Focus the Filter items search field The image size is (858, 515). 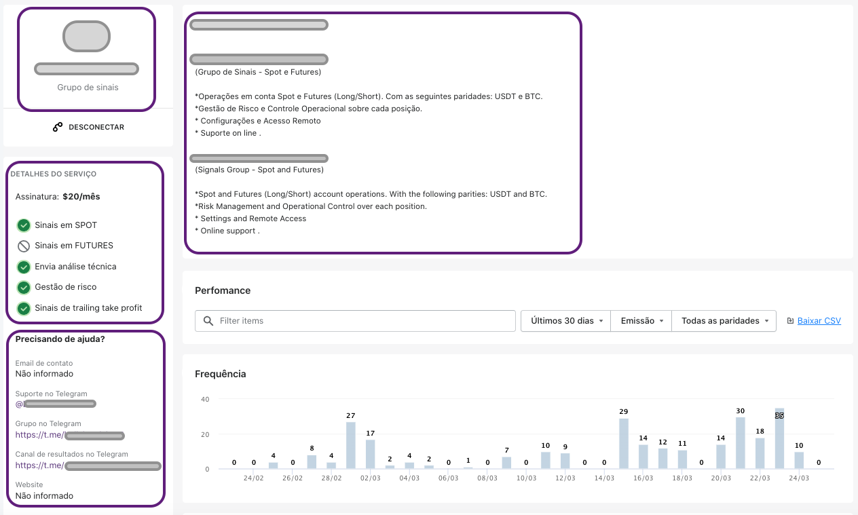pyautogui.click(x=355, y=321)
